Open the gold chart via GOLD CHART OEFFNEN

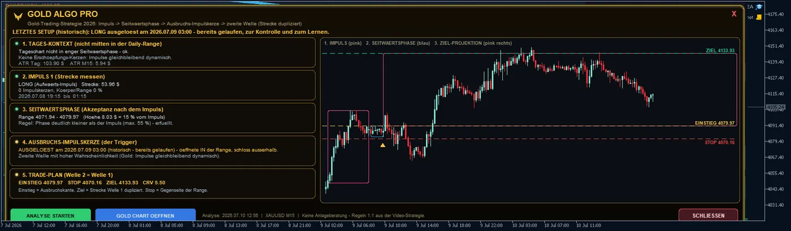pyautogui.click(x=145, y=216)
